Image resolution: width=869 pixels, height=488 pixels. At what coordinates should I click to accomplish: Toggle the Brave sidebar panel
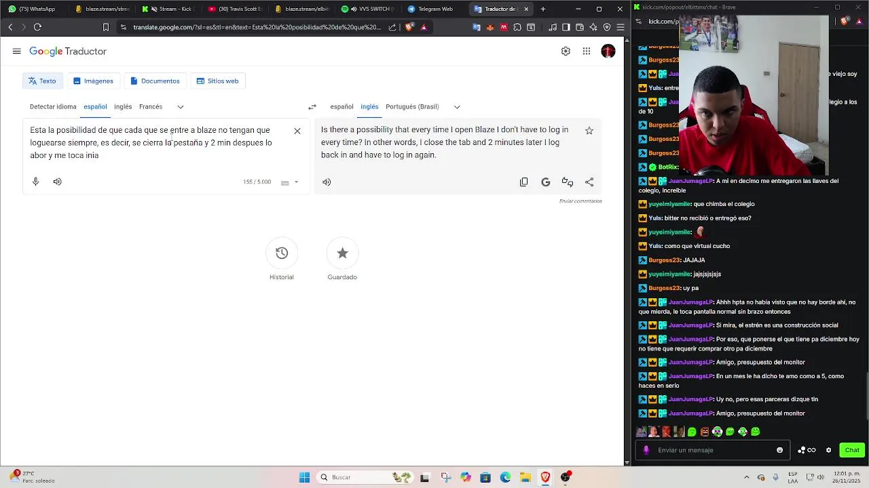566,27
